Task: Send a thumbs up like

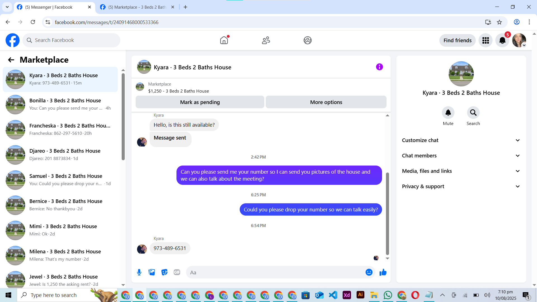Action: (x=383, y=272)
